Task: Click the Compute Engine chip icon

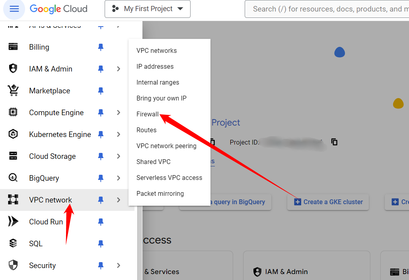Action: [x=13, y=112]
